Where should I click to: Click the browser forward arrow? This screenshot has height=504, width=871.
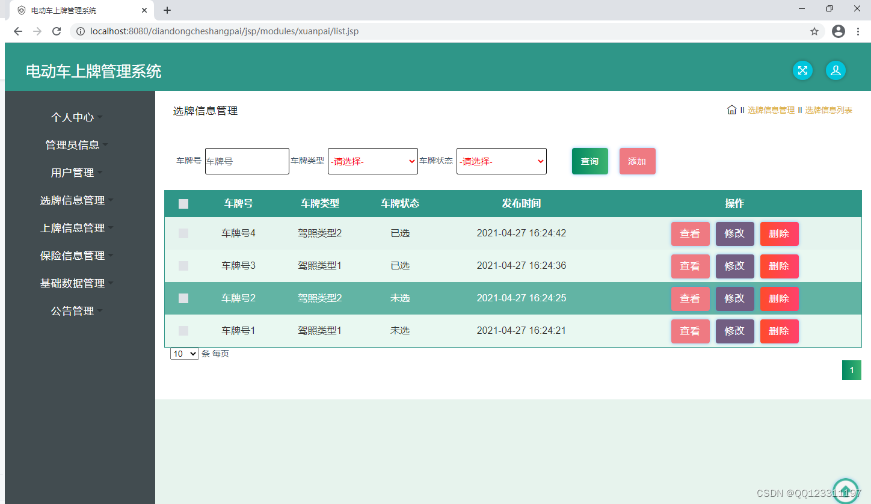tap(37, 31)
